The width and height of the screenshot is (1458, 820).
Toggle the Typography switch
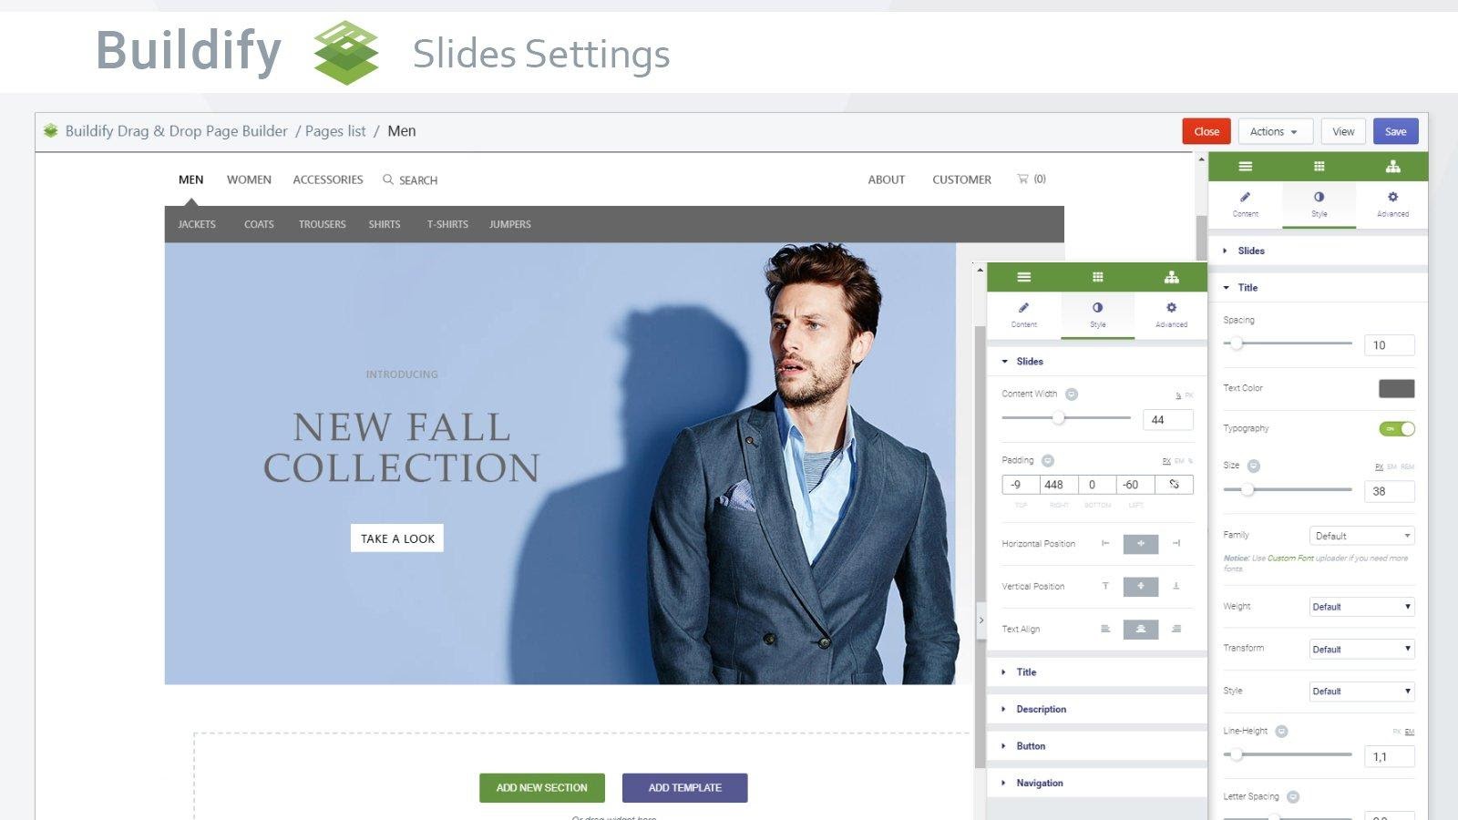click(x=1397, y=428)
